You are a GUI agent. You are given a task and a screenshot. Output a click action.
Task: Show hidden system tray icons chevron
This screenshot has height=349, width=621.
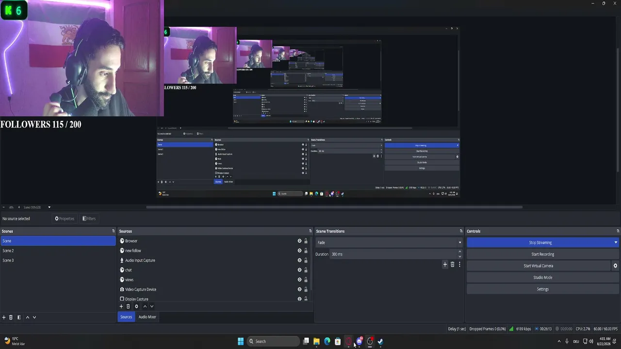(x=559, y=341)
